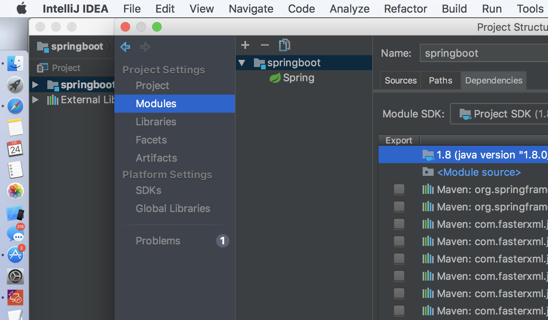The width and height of the screenshot is (548, 320).
Task: Open the Module SDK dropdown
Action: 499,114
